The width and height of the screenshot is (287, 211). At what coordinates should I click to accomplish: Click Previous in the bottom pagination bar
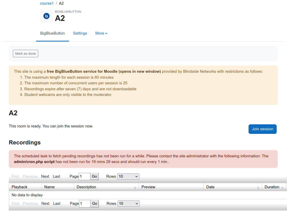coord(30,204)
